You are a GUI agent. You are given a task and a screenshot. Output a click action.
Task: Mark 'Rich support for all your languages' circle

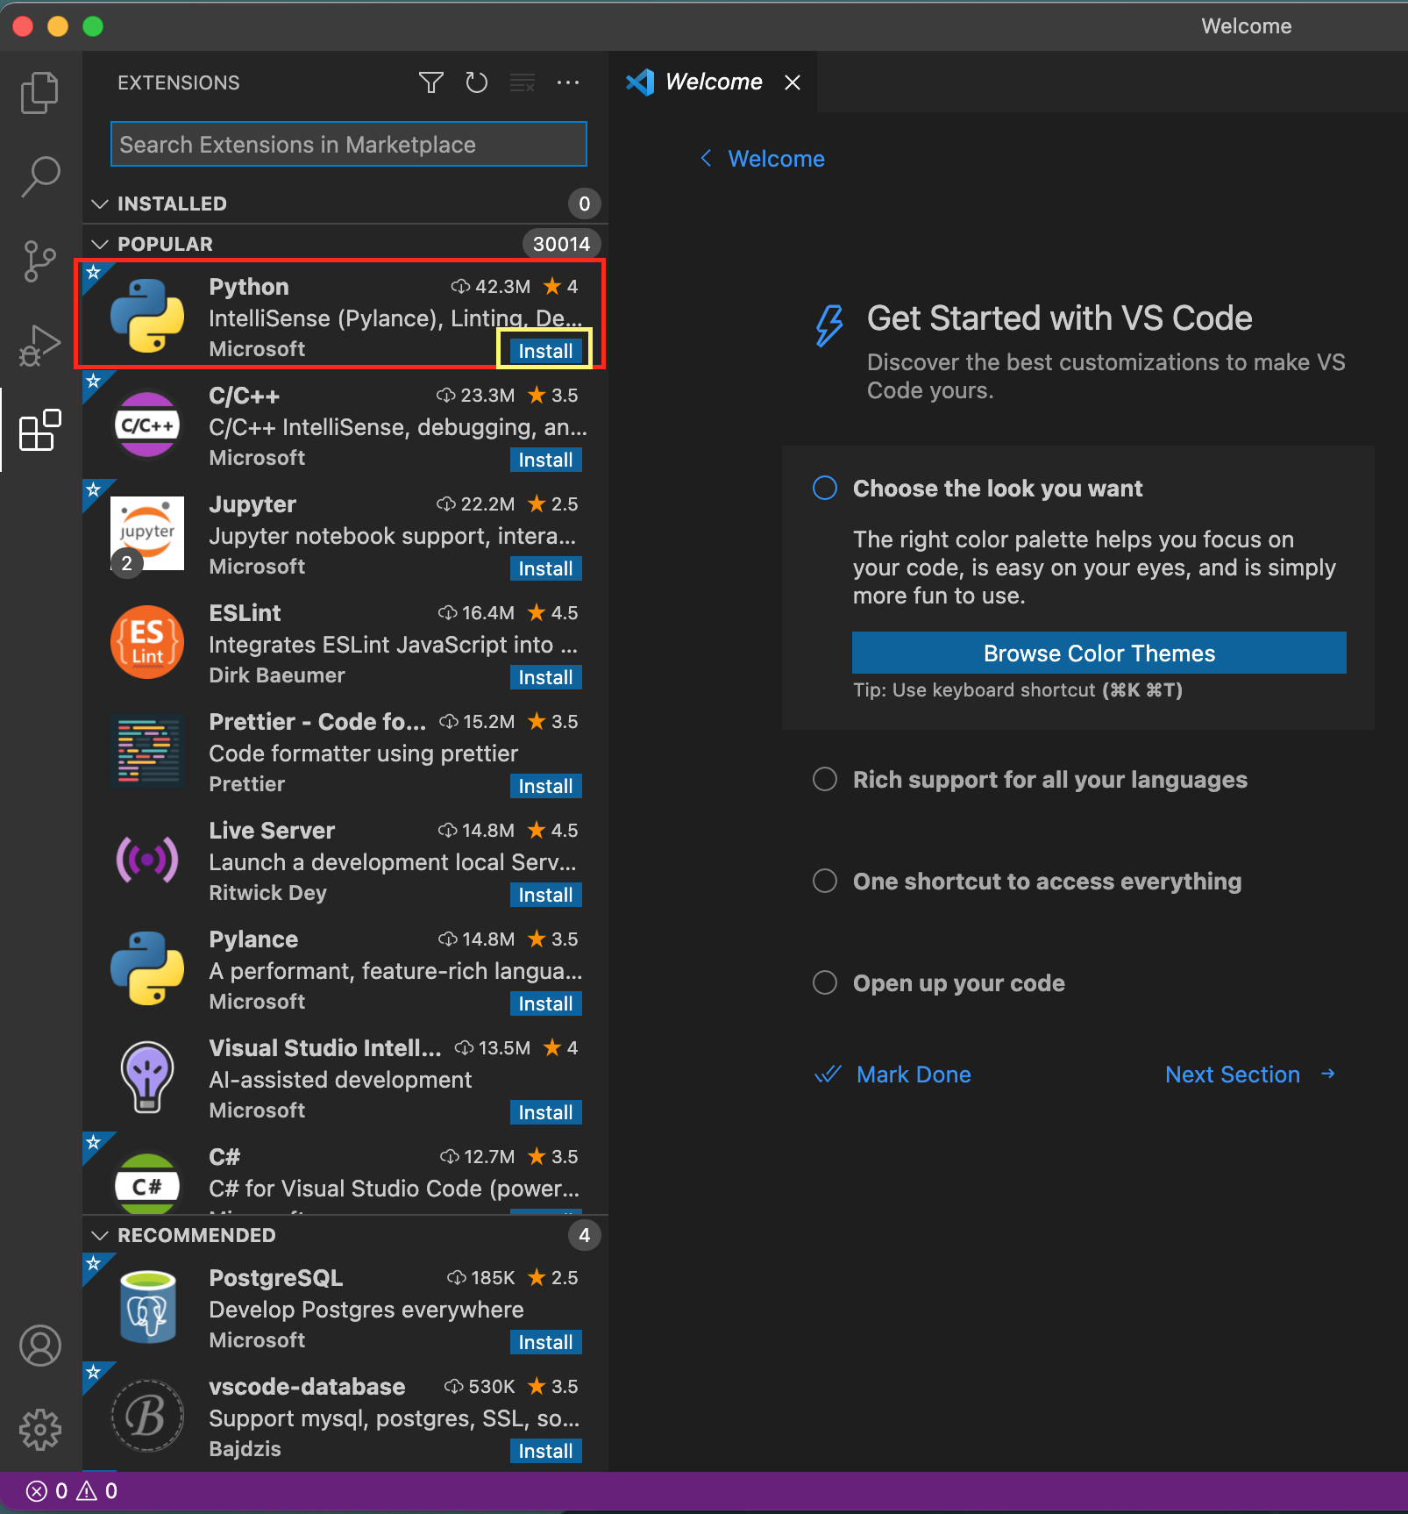(x=825, y=779)
